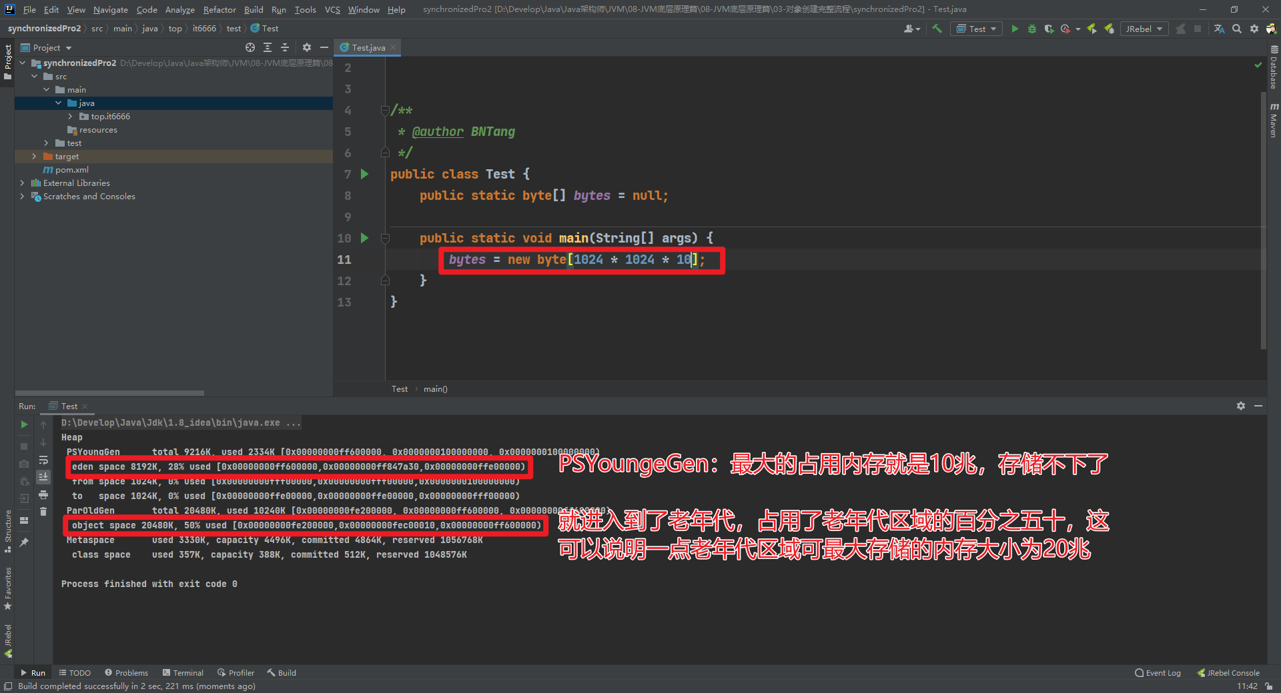Screen dimensions: 1281x693
Task: Expand the target folder
Action: [x=35, y=157]
